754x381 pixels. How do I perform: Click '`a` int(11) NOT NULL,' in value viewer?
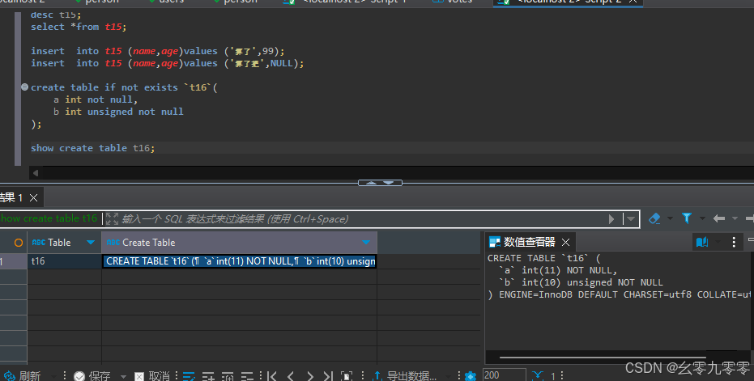pos(558,270)
